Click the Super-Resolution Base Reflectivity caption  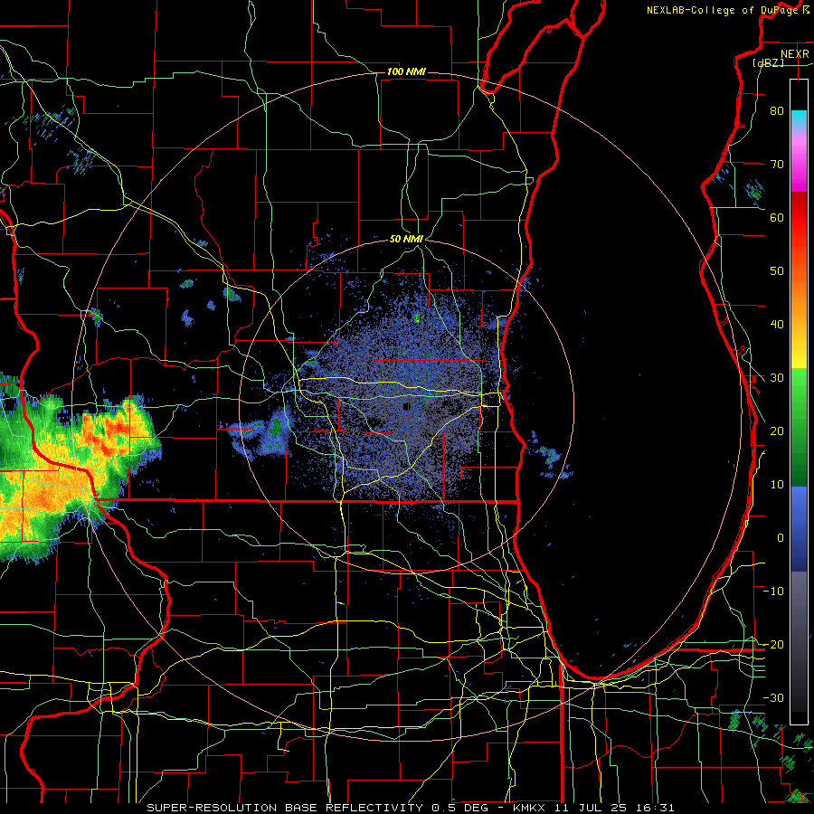[x=285, y=808]
